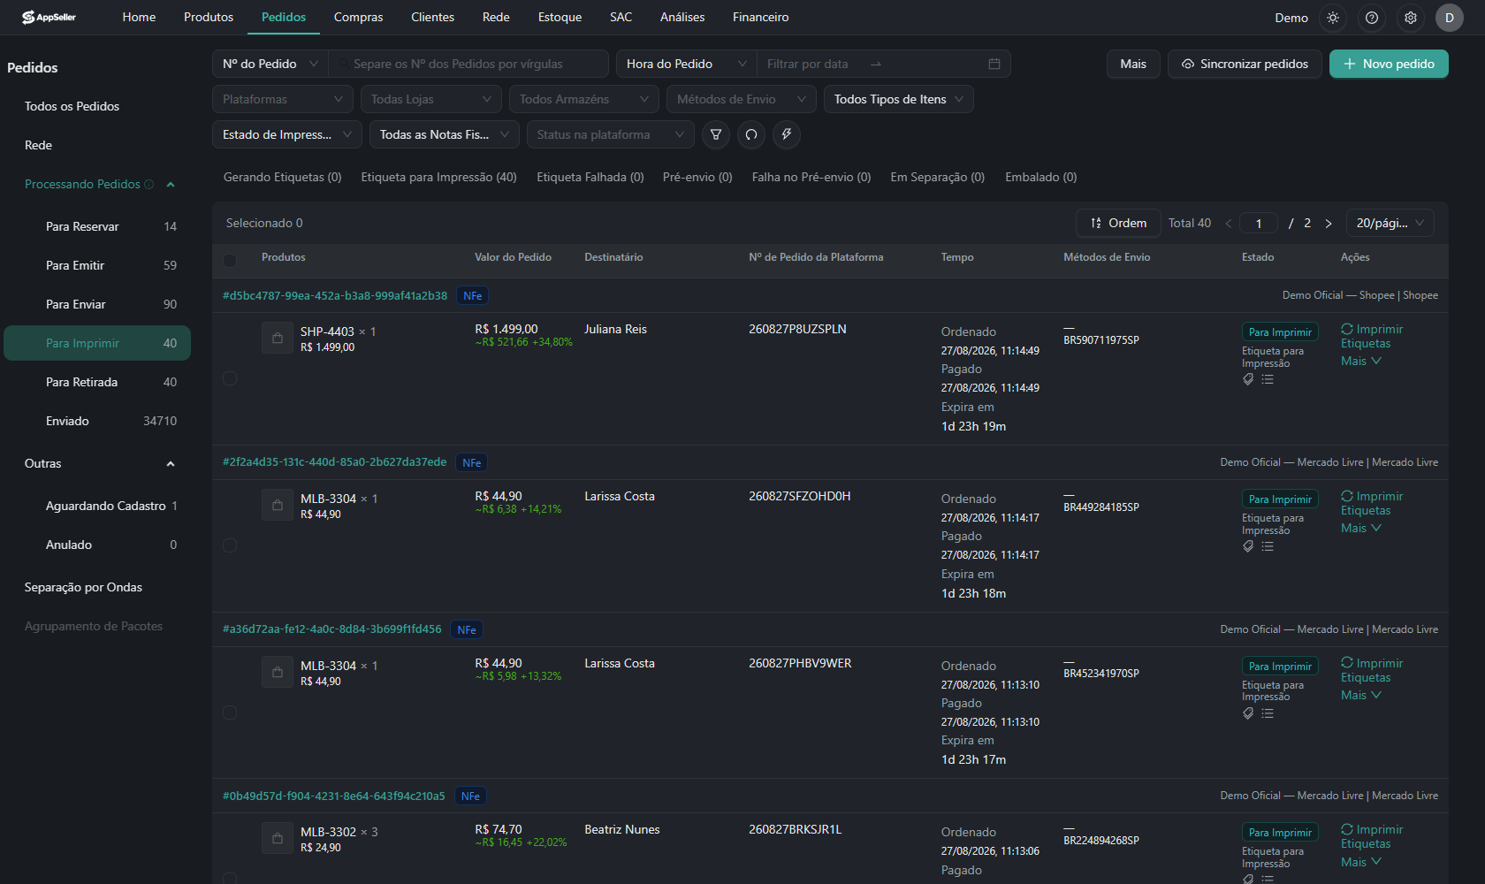Image resolution: width=1485 pixels, height=884 pixels.
Task: Click the lightning bolt icon button
Action: (x=787, y=134)
